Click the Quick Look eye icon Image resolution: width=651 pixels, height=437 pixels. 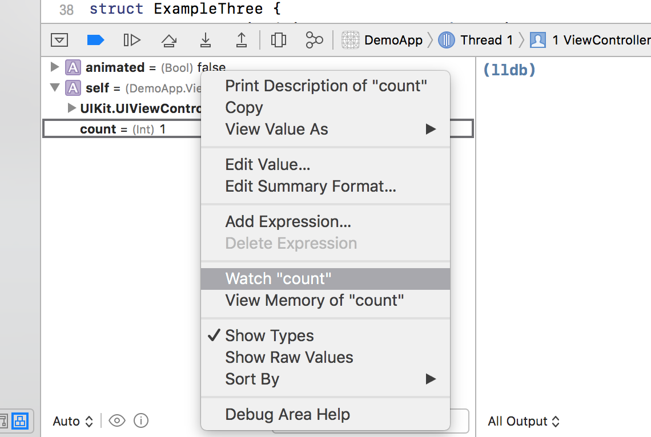pos(117,421)
